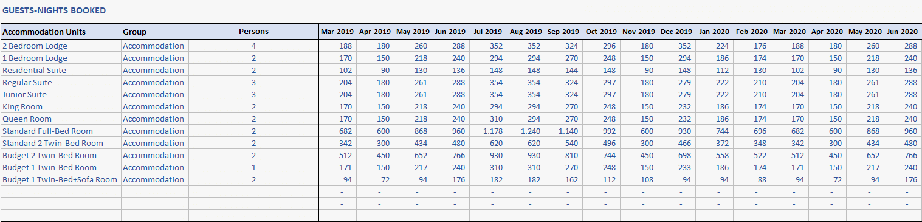
Task: Select the Group column header
Action: [134, 32]
